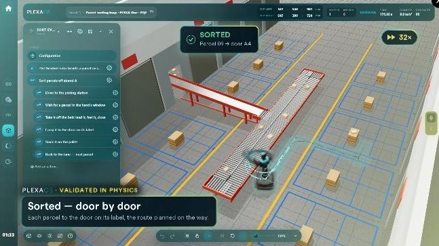
Task: Click the microphone button on right edge
Action: (x=432, y=118)
